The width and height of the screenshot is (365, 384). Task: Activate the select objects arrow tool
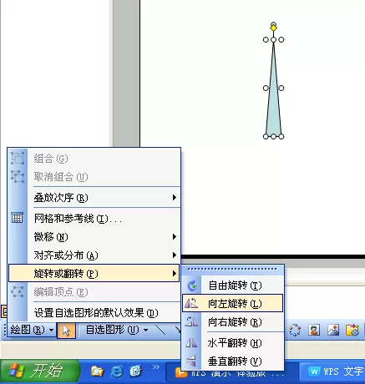point(66,331)
